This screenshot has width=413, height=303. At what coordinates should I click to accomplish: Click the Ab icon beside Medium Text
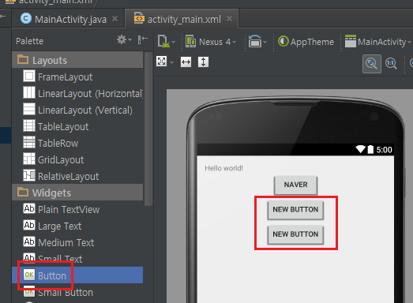coord(29,241)
